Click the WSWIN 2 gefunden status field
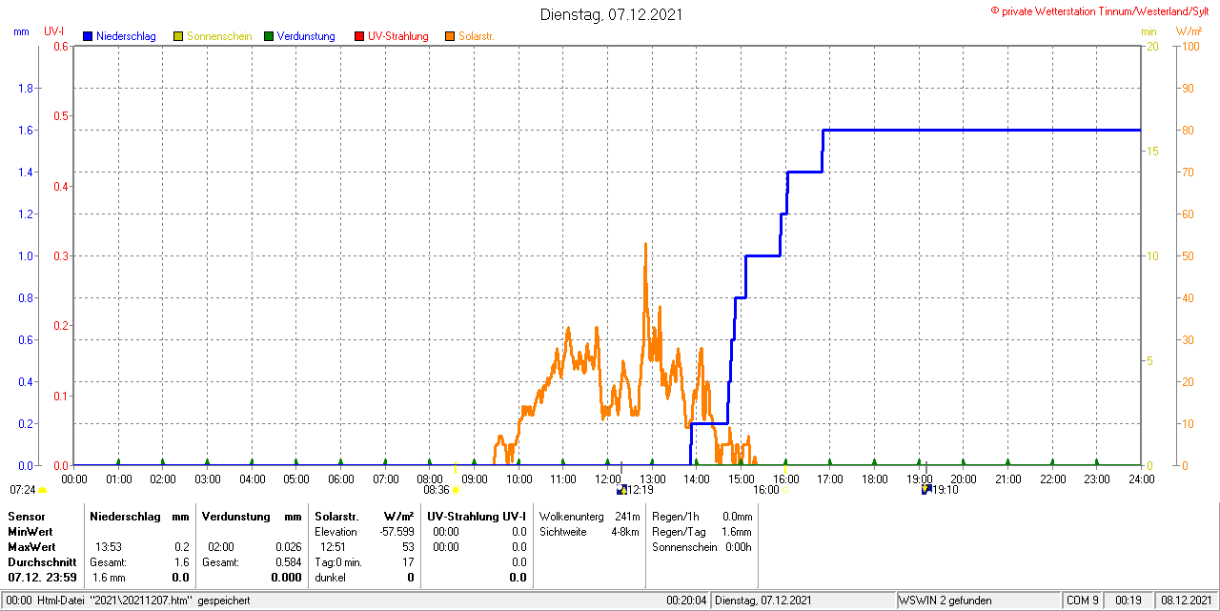Screen dimensions: 1220x611 979,601
